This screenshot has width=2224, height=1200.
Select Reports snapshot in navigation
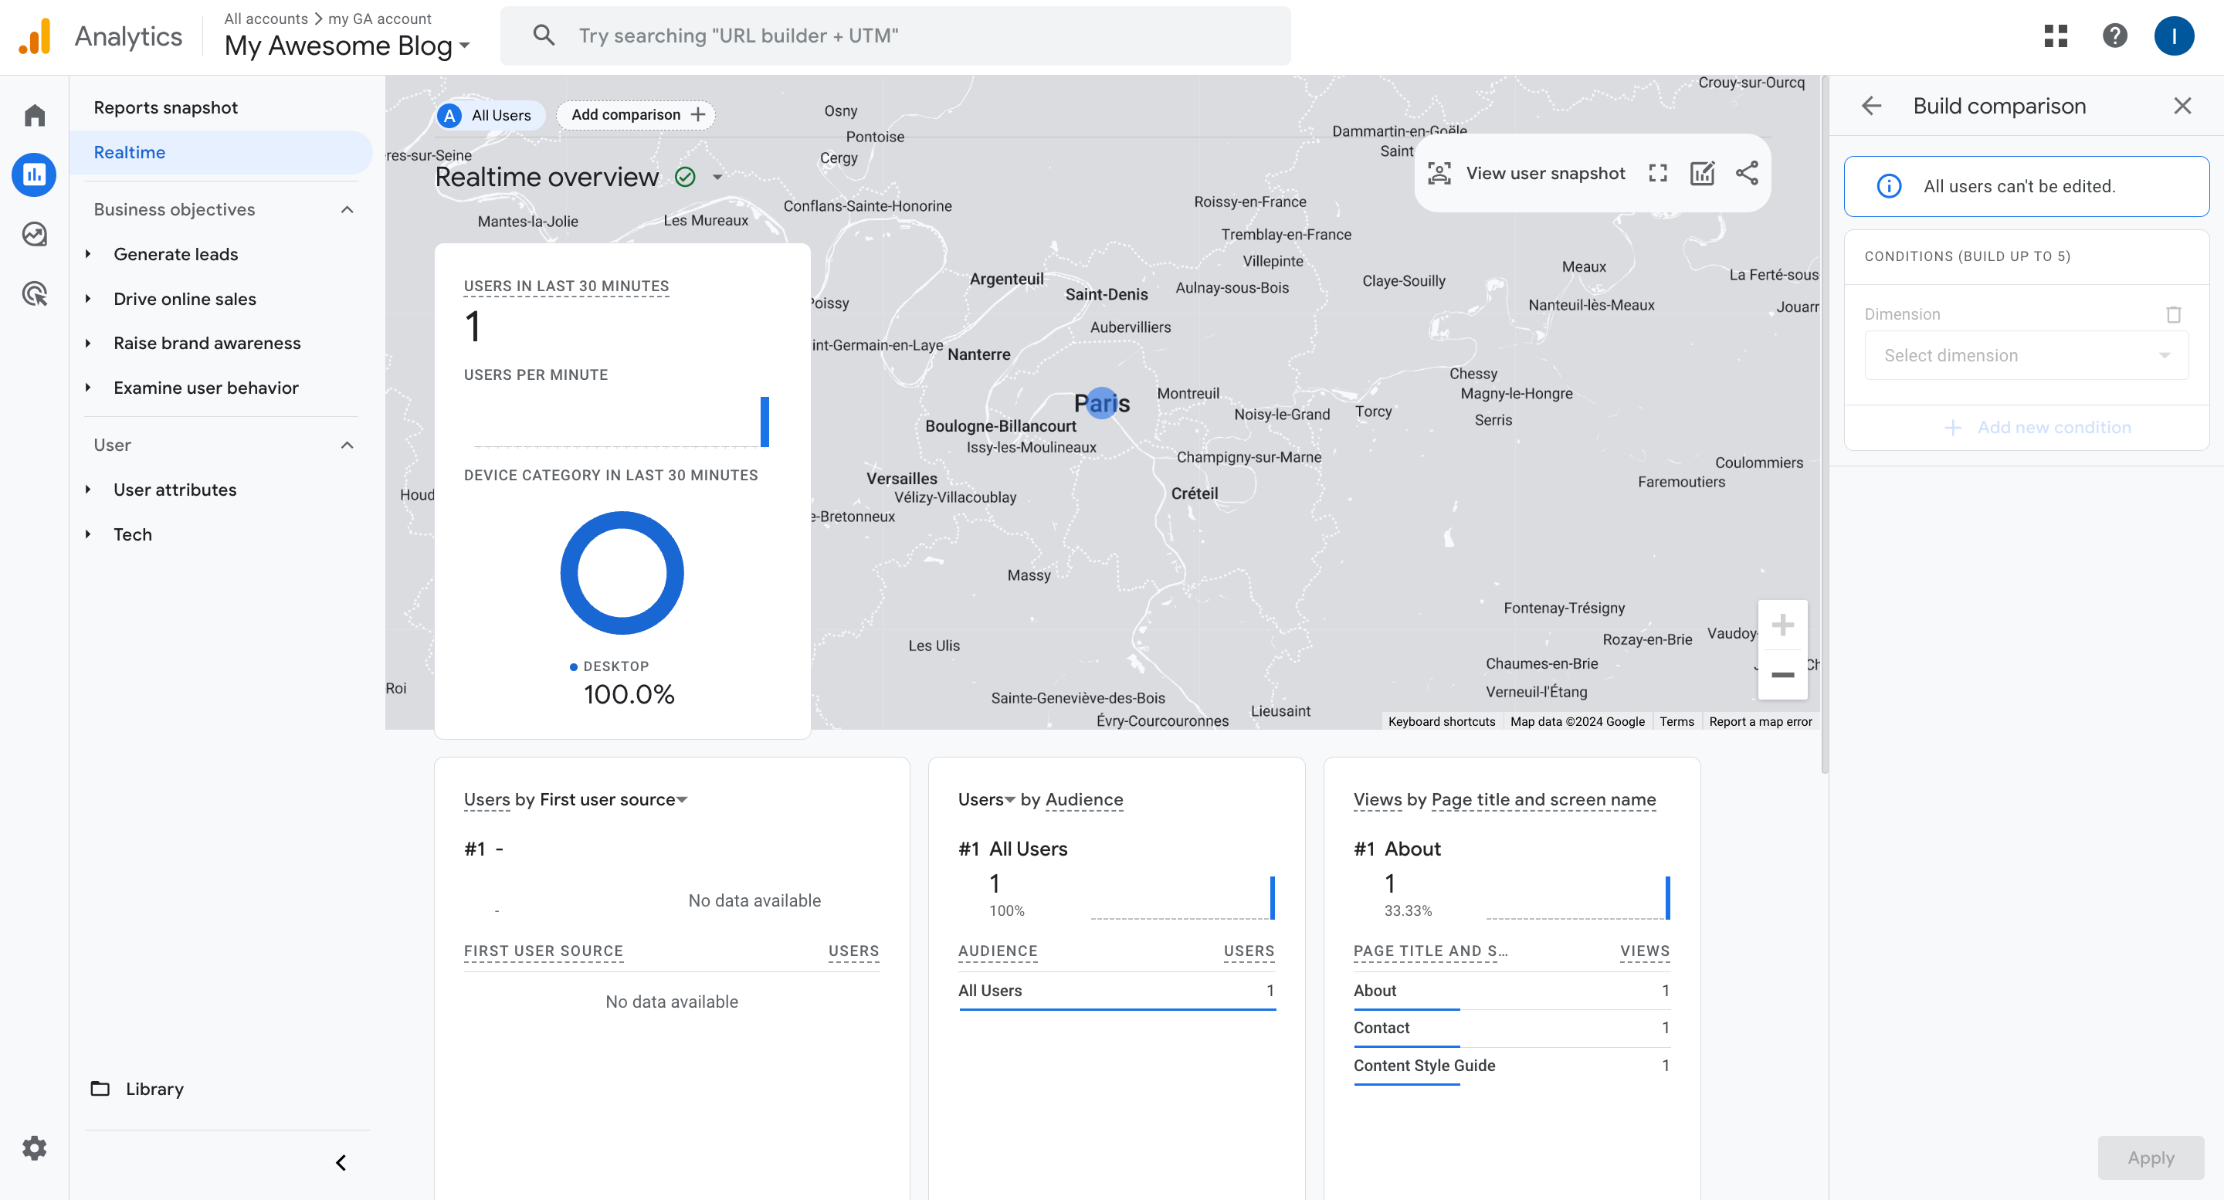pos(166,107)
